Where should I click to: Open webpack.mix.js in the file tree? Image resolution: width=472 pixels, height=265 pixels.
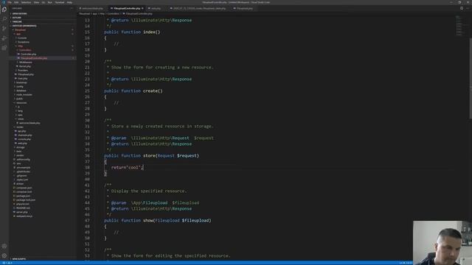24,216
